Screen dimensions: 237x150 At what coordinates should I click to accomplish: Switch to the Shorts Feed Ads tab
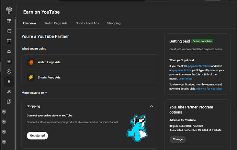point(87,23)
